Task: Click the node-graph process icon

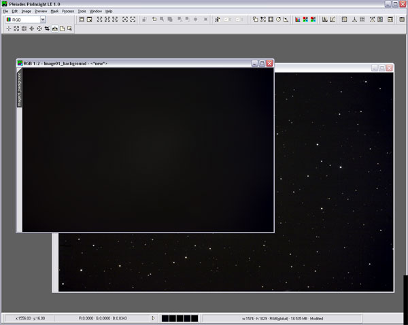Action: tap(263, 20)
